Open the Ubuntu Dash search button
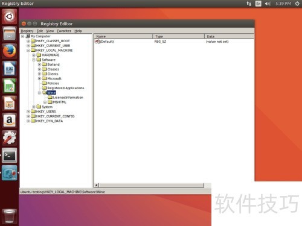This screenshot has width=302, height=226. [9, 16]
